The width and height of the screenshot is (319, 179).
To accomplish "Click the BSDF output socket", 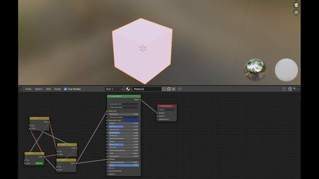I will click(x=141, y=100).
